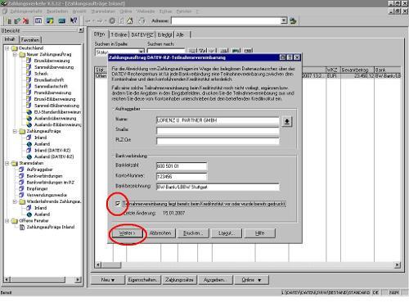Click the Adresse text field
The width and height of the screenshot is (409, 307).
click(x=226, y=20)
